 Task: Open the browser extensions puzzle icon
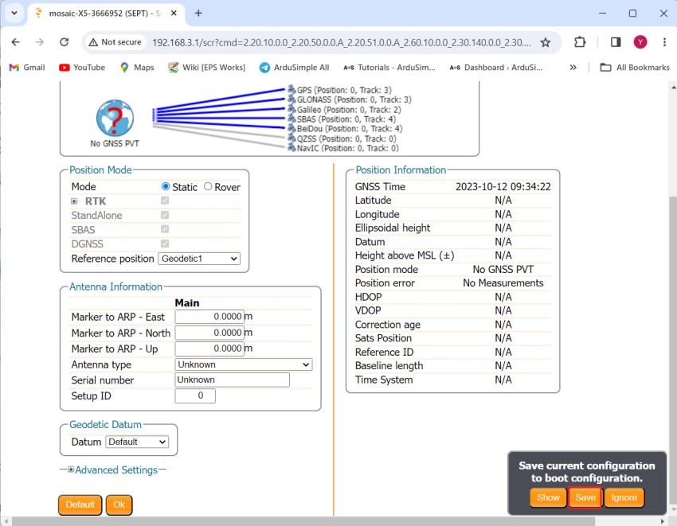(580, 42)
